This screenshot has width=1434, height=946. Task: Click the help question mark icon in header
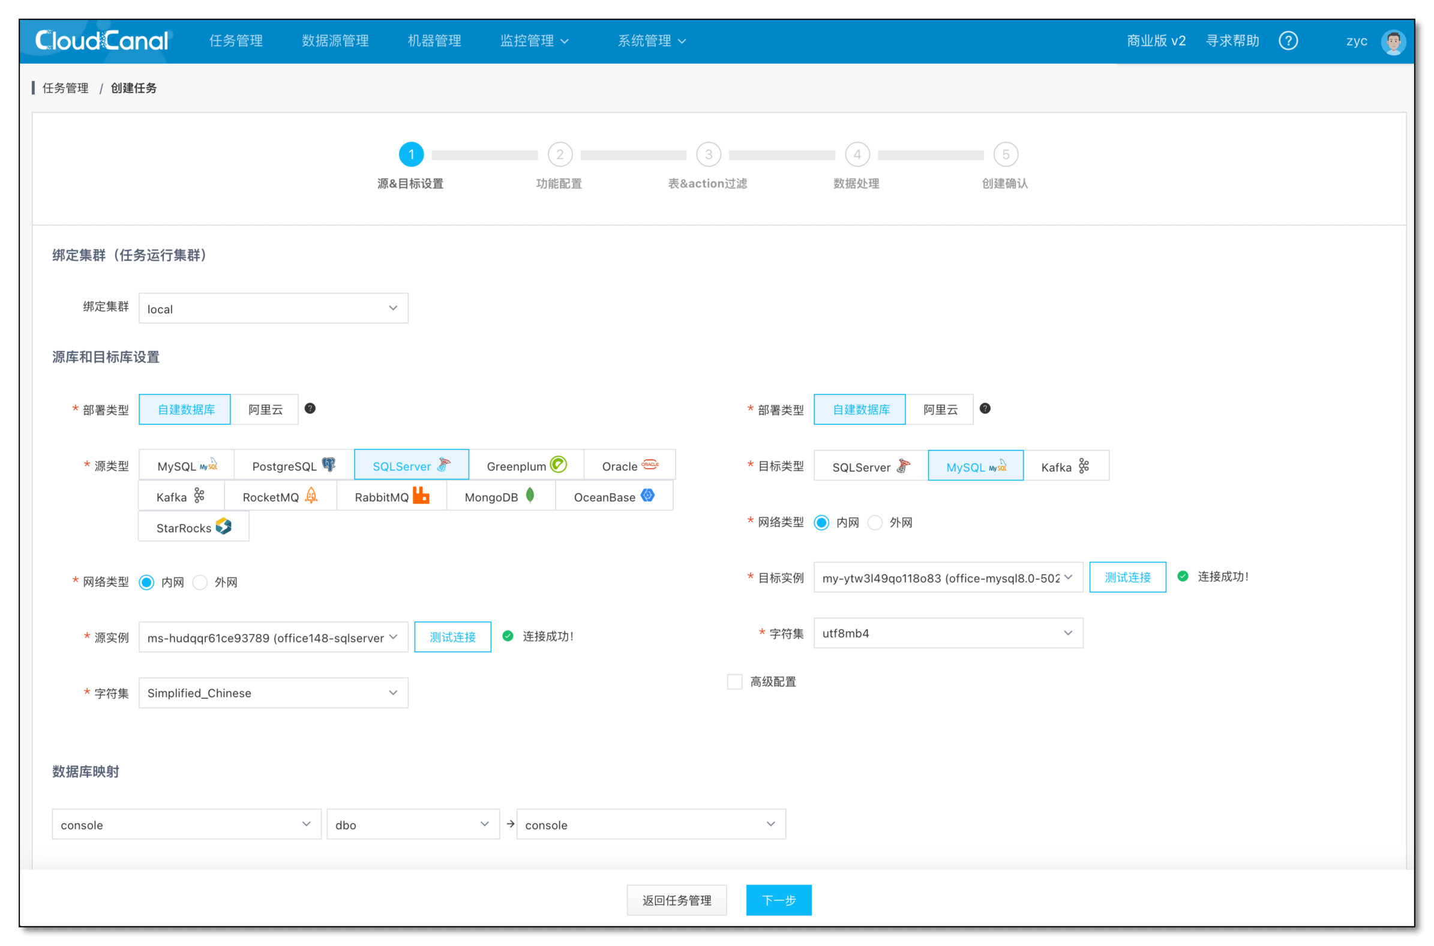[x=1288, y=40]
